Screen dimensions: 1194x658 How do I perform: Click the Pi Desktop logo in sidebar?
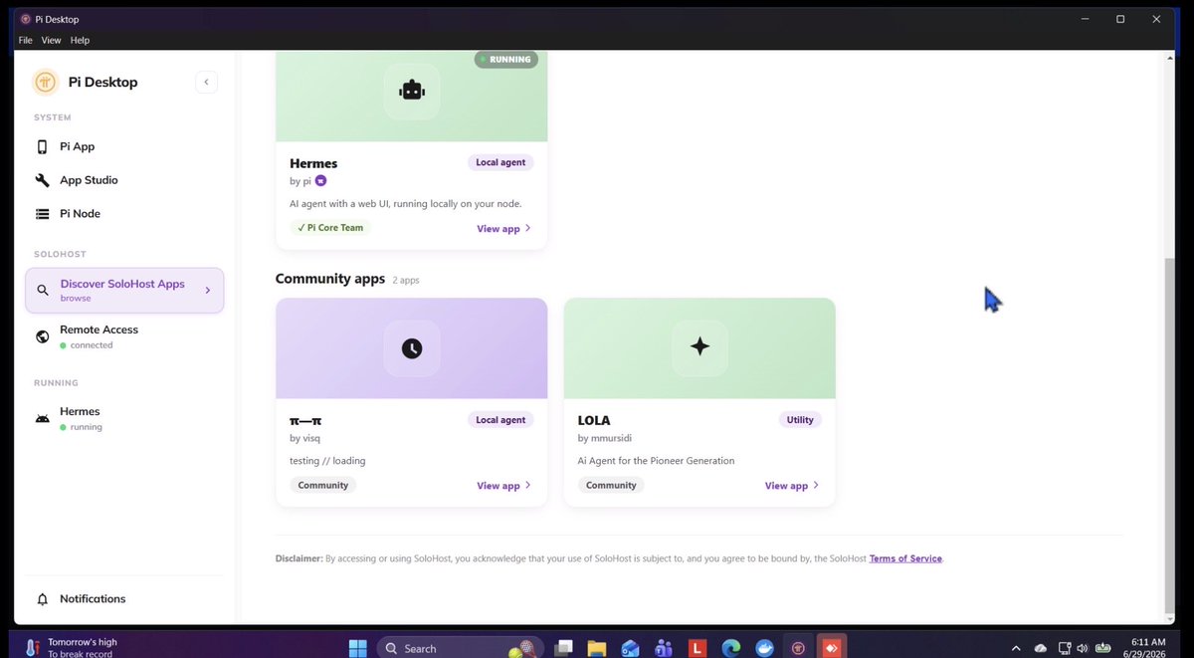tap(45, 82)
